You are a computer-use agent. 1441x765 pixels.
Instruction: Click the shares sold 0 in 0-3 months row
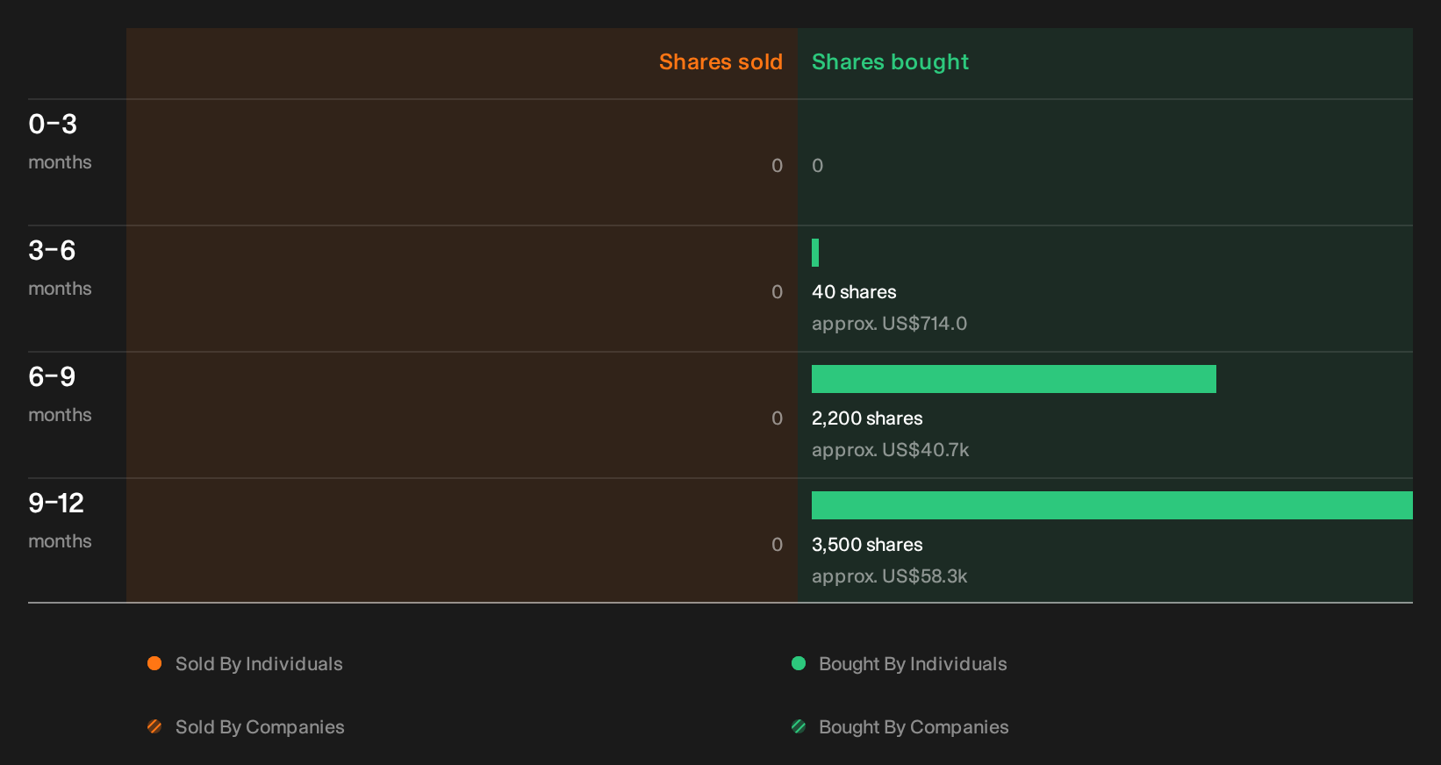778,166
